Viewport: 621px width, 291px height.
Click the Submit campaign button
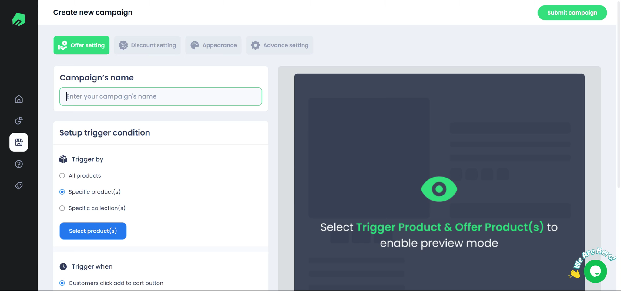(572, 13)
